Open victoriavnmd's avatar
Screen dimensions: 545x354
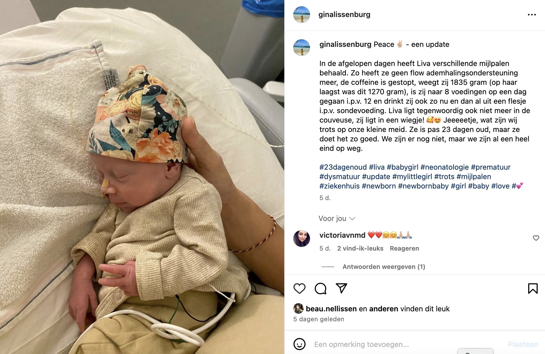point(301,239)
